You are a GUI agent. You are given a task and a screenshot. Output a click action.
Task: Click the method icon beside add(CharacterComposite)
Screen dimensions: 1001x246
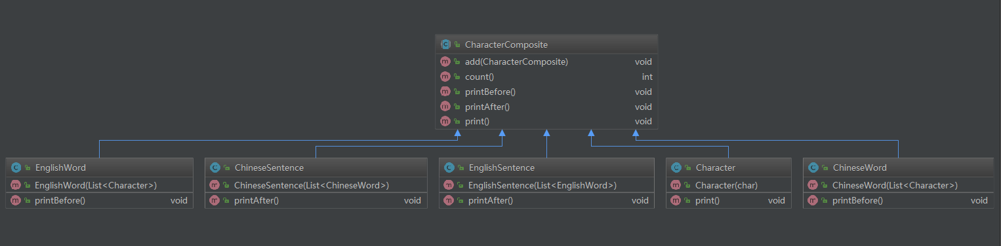click(445, 62)
